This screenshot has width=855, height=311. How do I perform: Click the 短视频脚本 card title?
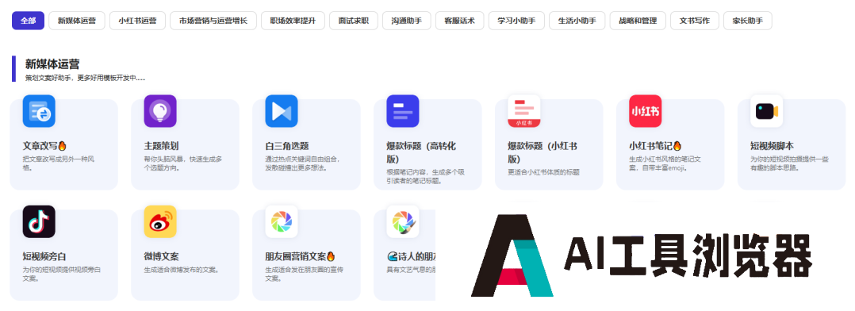[x=772, y=146]
